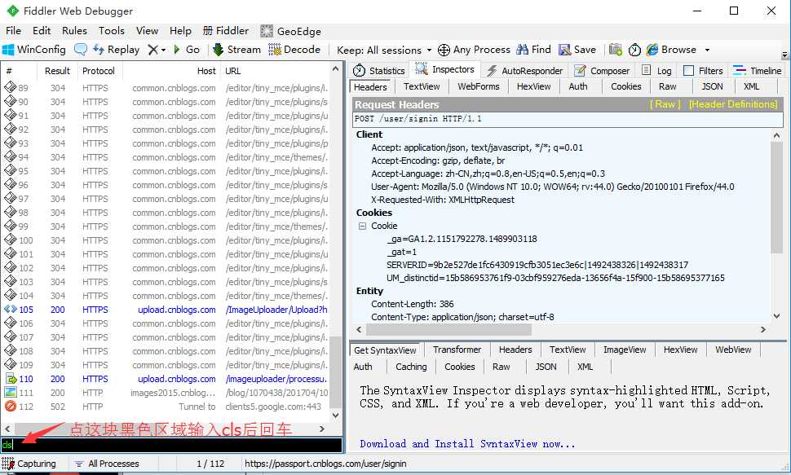Click the QuickExec command input box
791x475 pixels.
171,445
